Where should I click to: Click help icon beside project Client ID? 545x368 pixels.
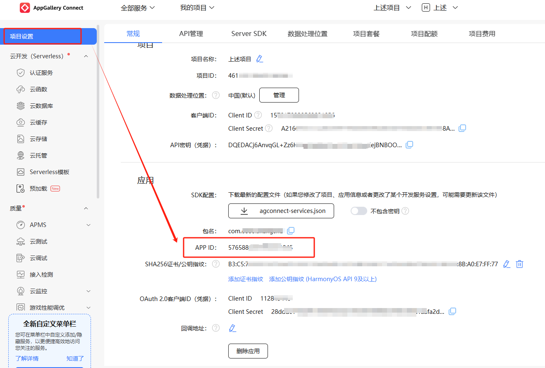(x=258, y=115)
